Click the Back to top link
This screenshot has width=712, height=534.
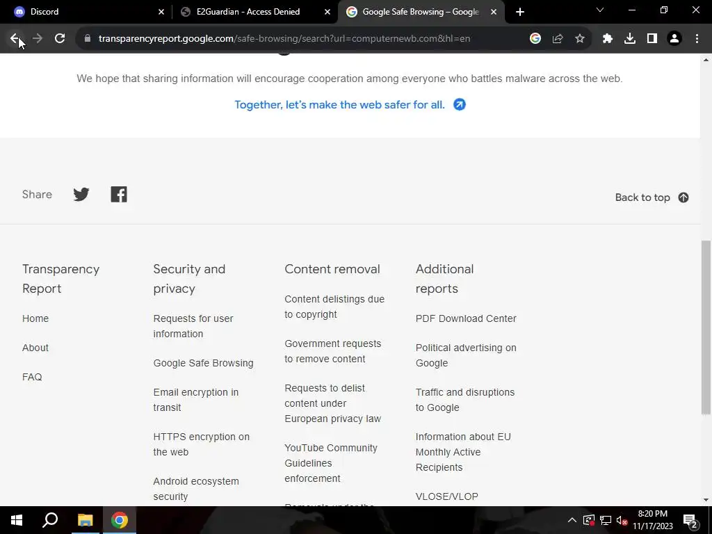(642, 197)
